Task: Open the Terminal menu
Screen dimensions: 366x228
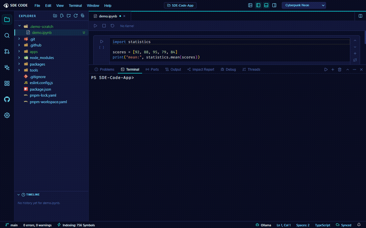Action: (75, 6)
